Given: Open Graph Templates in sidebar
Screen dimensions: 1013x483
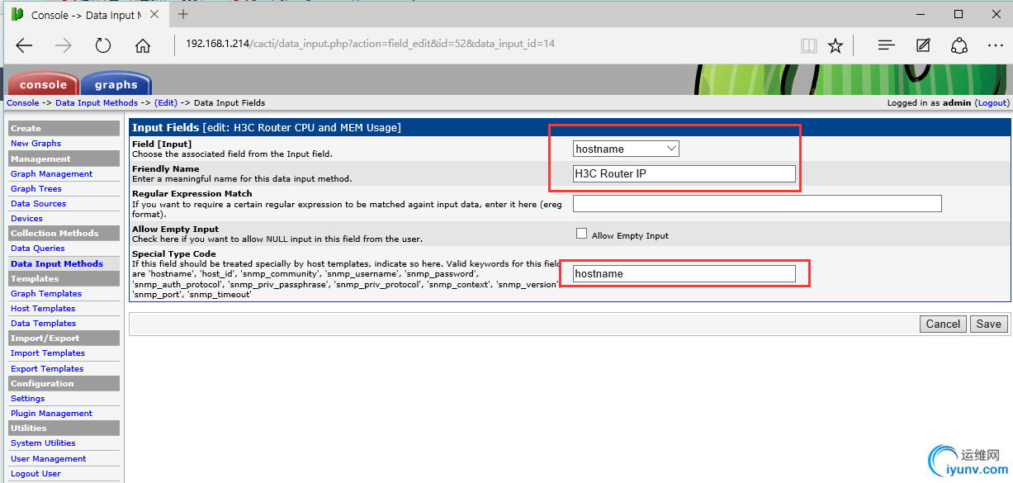Looking at the screenshot, I should [46, 293].
